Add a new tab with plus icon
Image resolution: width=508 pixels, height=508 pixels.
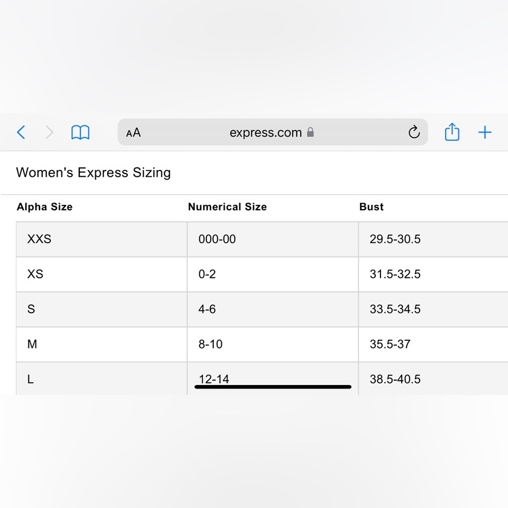485,132
